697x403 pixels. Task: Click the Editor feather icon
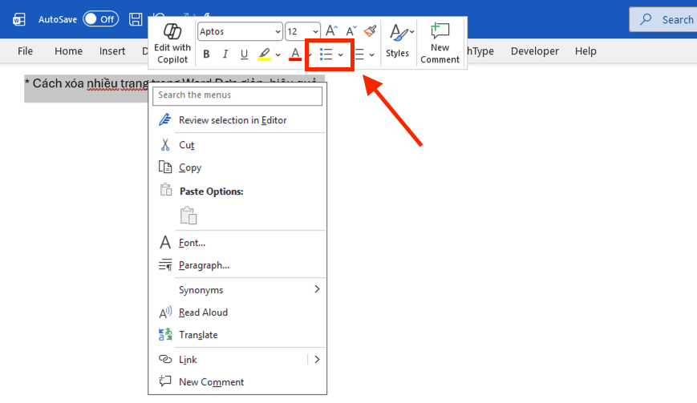tap(165, 120)
